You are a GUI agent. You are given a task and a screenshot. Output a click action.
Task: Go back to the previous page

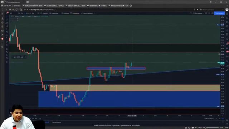[3, 10]
